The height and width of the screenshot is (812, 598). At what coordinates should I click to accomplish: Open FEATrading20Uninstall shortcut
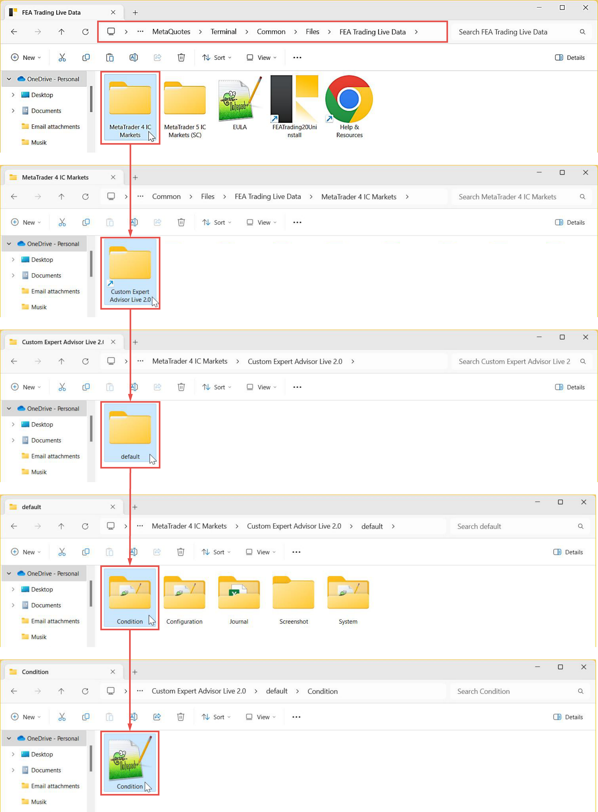pyautogui.click(x=294, y=107)
